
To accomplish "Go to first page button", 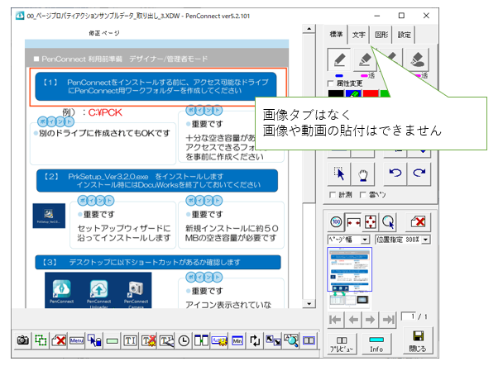I will 336,320.
